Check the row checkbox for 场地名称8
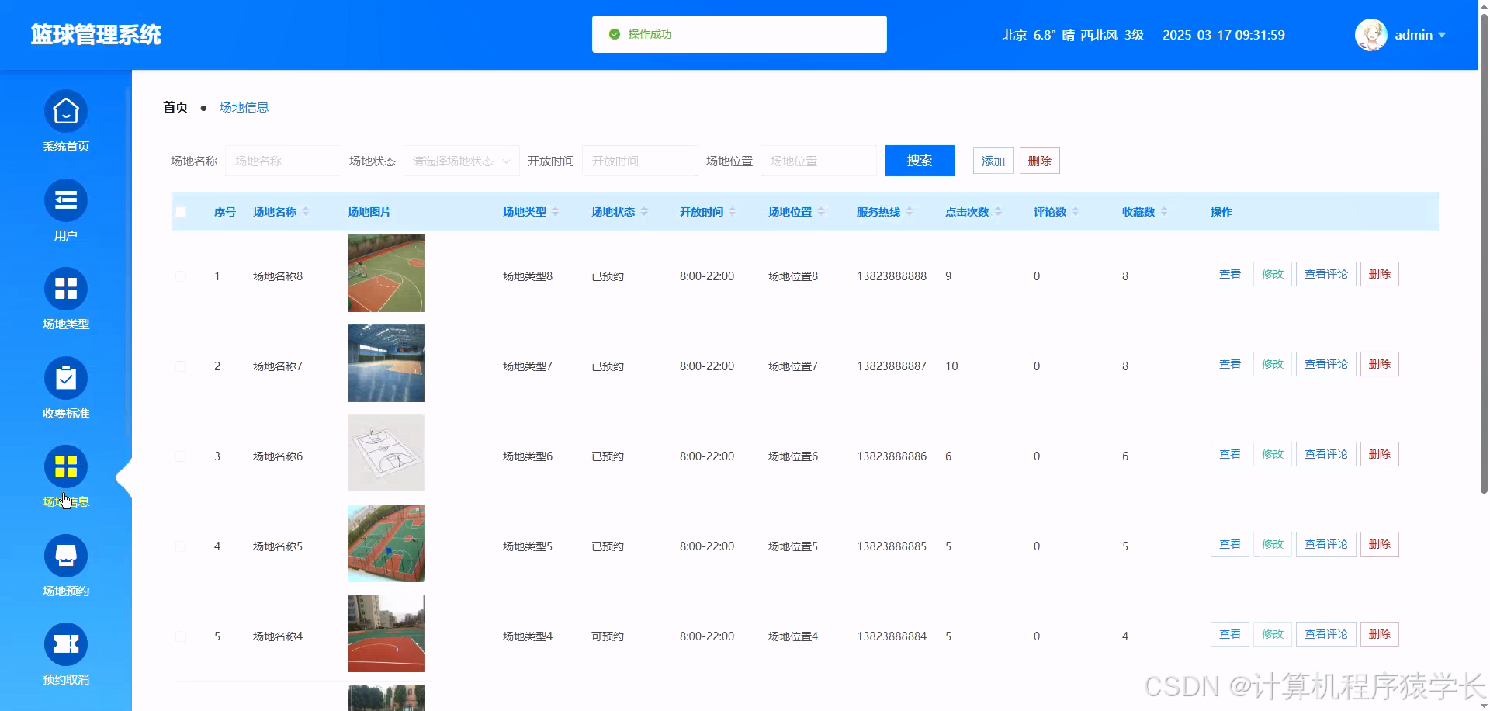The height and width of the screenshot is (711, 1490). (x=181, y=276)
